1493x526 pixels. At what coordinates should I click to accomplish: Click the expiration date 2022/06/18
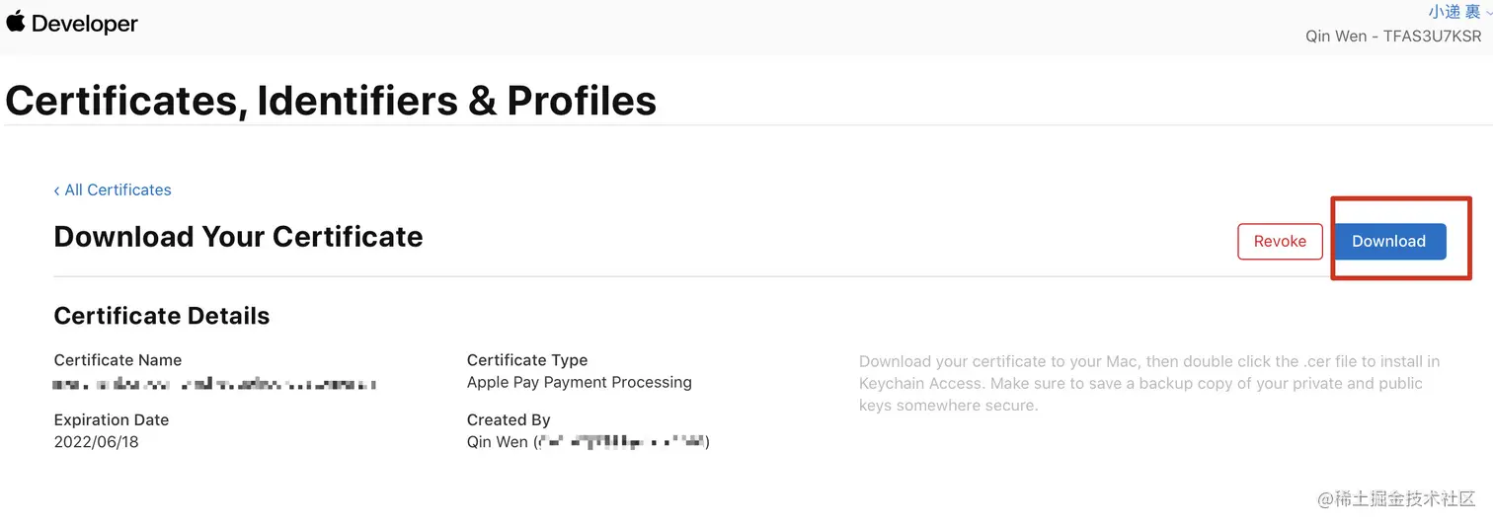(x=96, y=442)
